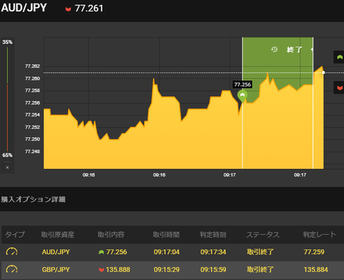Close the sentiment bar with the X icon
Image resolution: width=344 pixels, height=280 pixels.
coord(7,167)
